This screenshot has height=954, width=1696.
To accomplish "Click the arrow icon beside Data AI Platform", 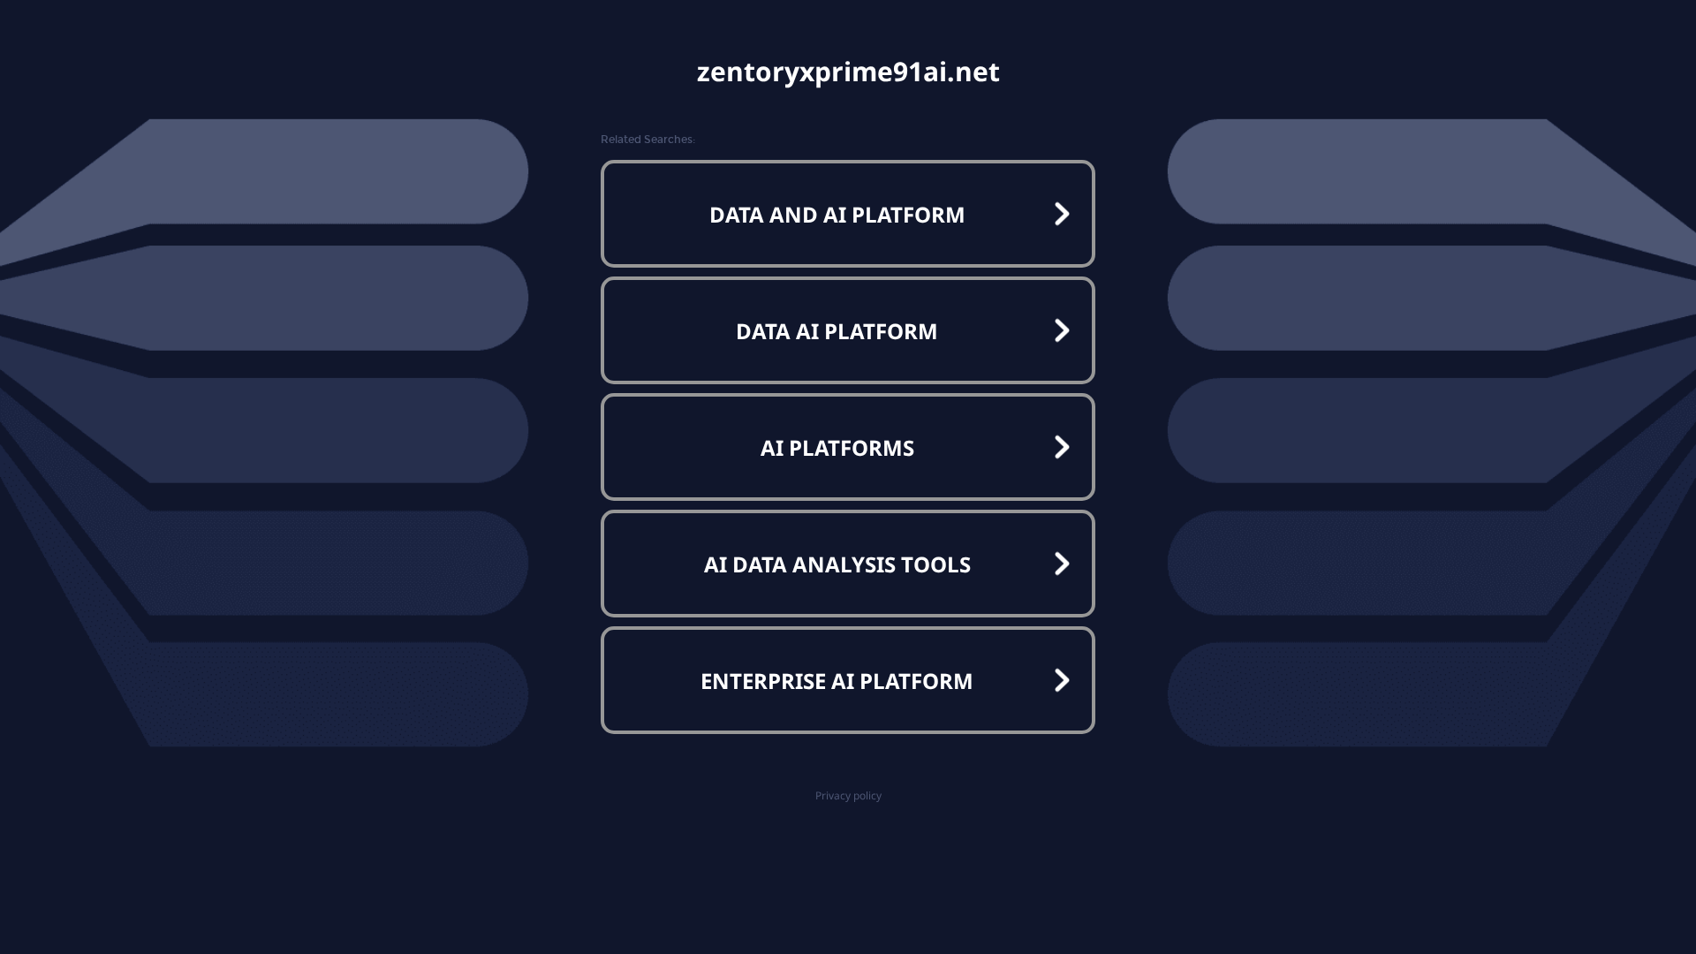I will [x=1061, y=329].
